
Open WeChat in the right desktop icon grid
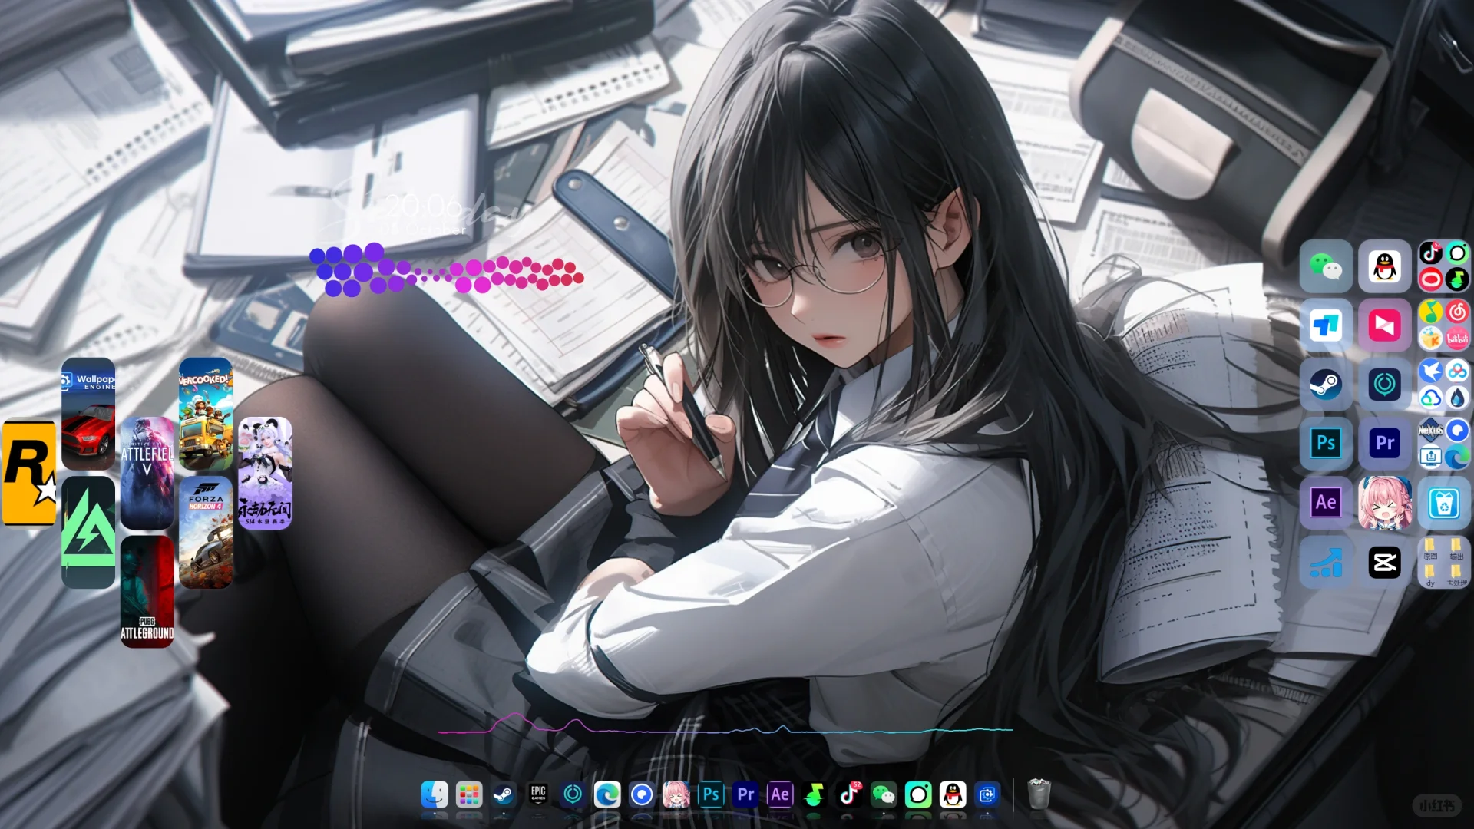point(1326,266)
